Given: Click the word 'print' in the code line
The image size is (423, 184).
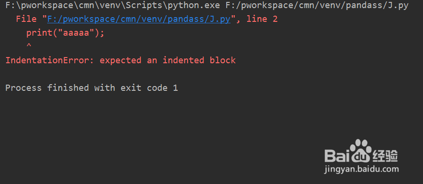Looking at the screenshot, I should pyautogui.click(x=40, y=33).
